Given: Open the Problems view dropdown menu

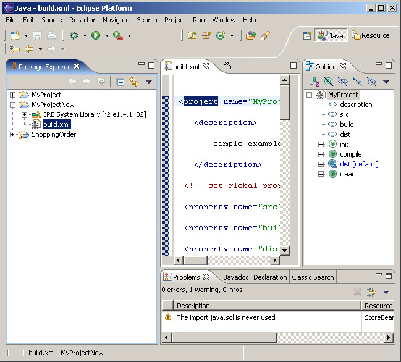Looking at the screenshot, I should (x=386, y=292).
